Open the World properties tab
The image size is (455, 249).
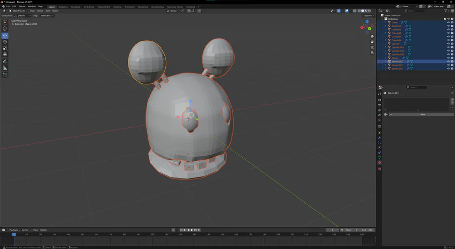[x=380, y=120]
